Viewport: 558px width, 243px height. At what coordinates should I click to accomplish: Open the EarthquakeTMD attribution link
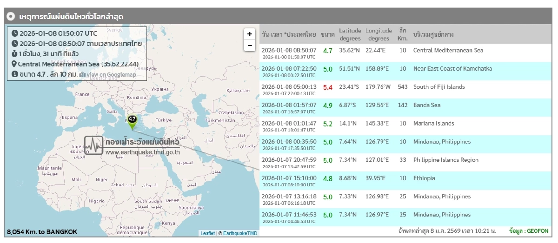click(240, 233)
